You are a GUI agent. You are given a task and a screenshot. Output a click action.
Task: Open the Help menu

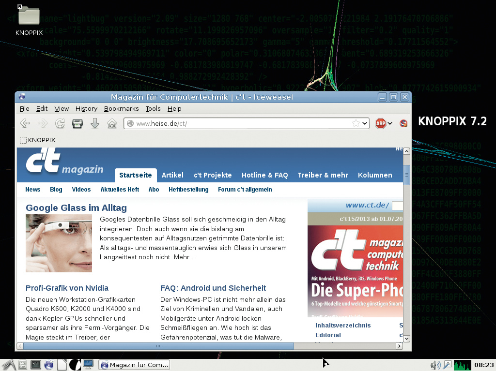(174, 108)
